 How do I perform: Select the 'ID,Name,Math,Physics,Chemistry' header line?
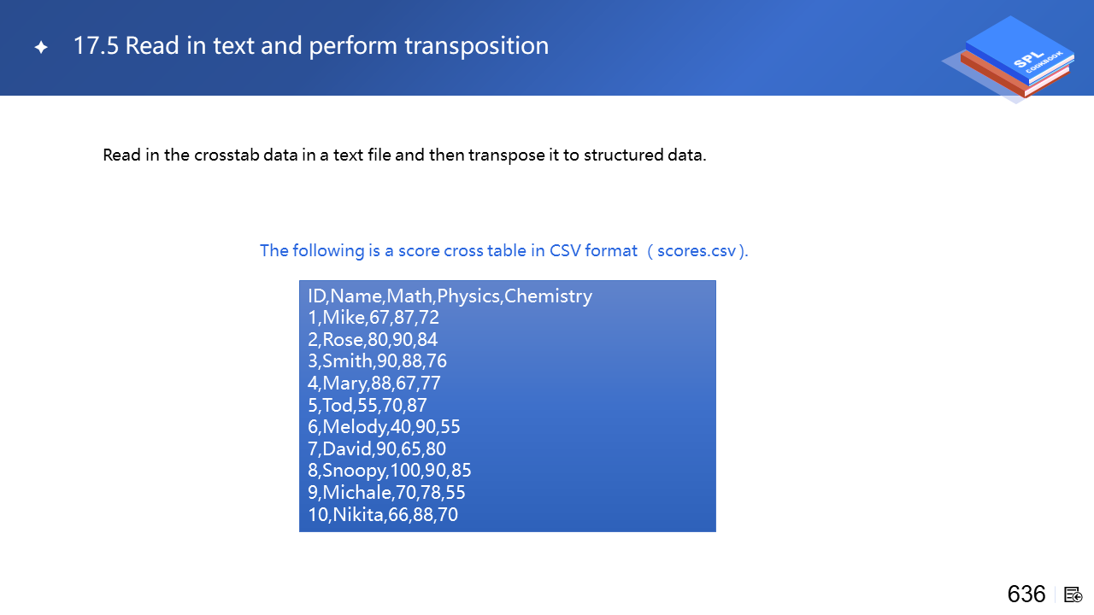click(450, 296)
